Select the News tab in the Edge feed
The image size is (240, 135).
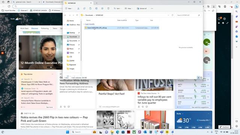coord(55,28)
